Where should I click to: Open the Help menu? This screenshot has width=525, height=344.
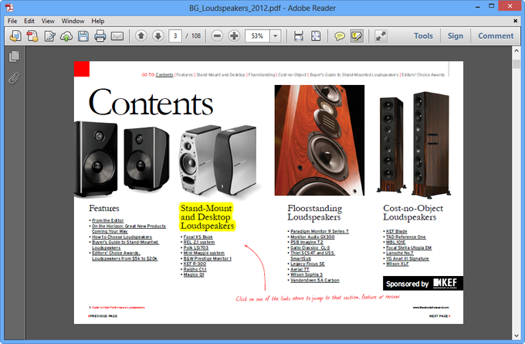coord(98,21)
